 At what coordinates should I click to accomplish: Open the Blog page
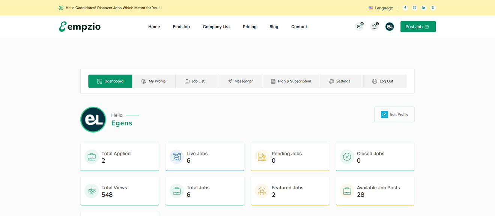tap(274, 27)
